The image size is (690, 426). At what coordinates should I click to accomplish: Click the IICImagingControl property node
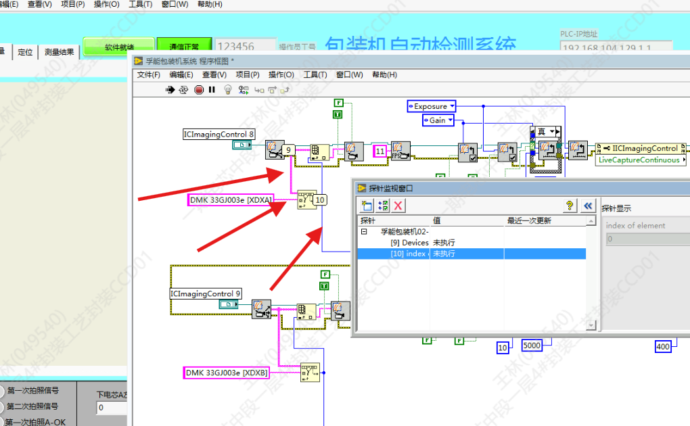641,149
